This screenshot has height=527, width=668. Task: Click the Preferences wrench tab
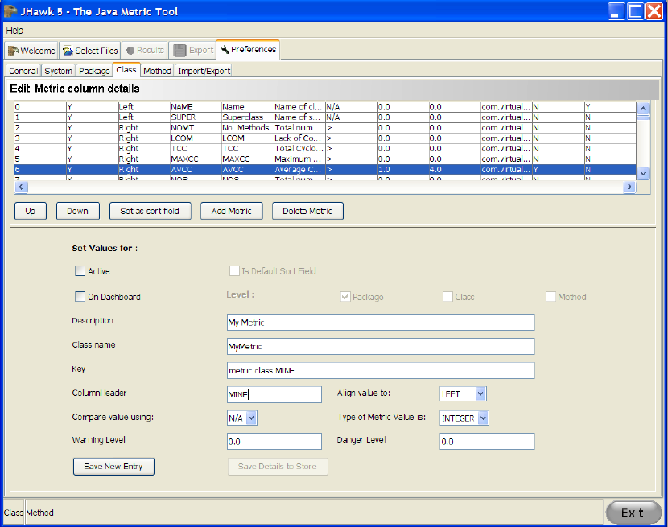248,50
